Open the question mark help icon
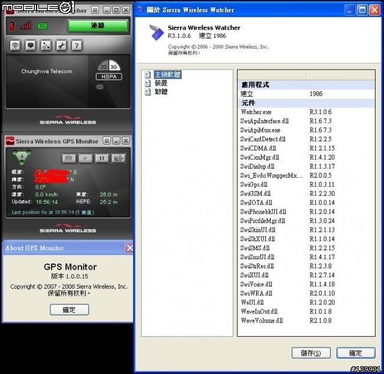This screenshot has width=384, height=374. coord(77,46)
